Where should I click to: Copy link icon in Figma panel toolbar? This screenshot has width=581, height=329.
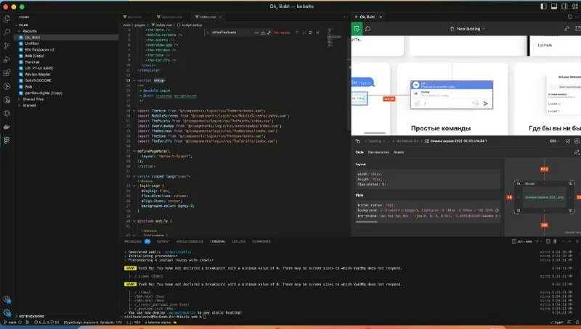[566, 28]
